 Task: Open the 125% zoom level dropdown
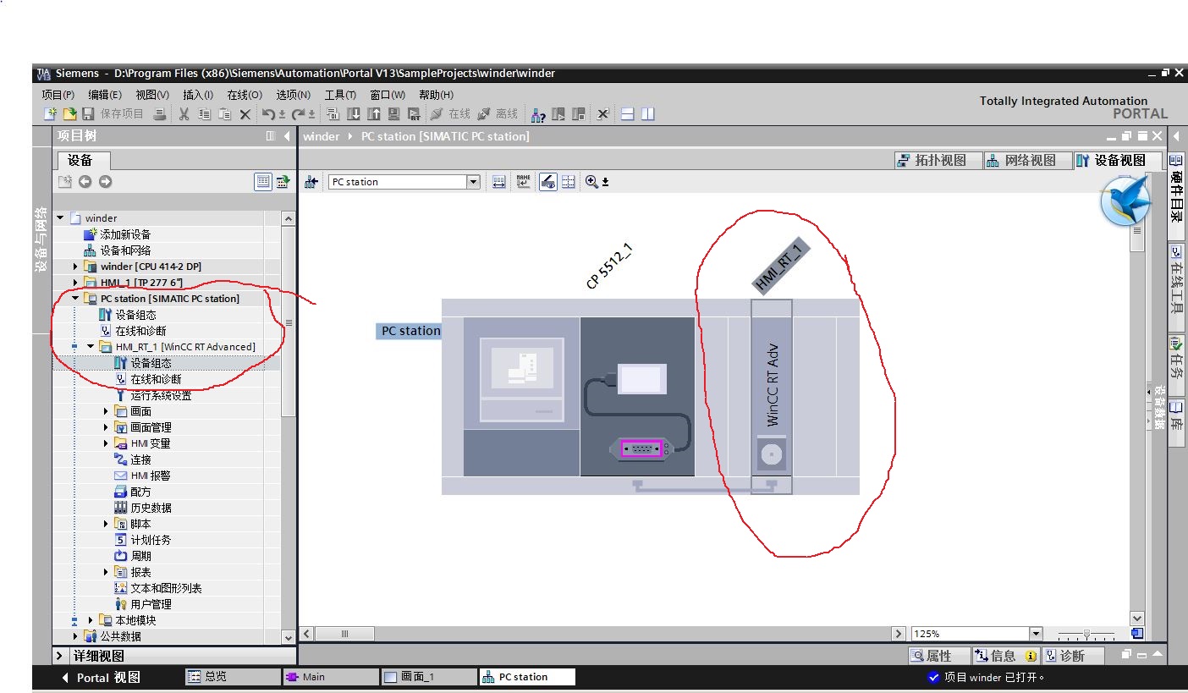(x=1036, y=634)
